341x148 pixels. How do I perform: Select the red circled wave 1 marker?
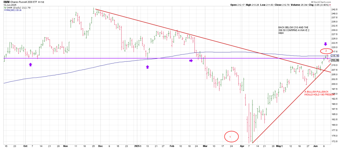click(230, 136)
